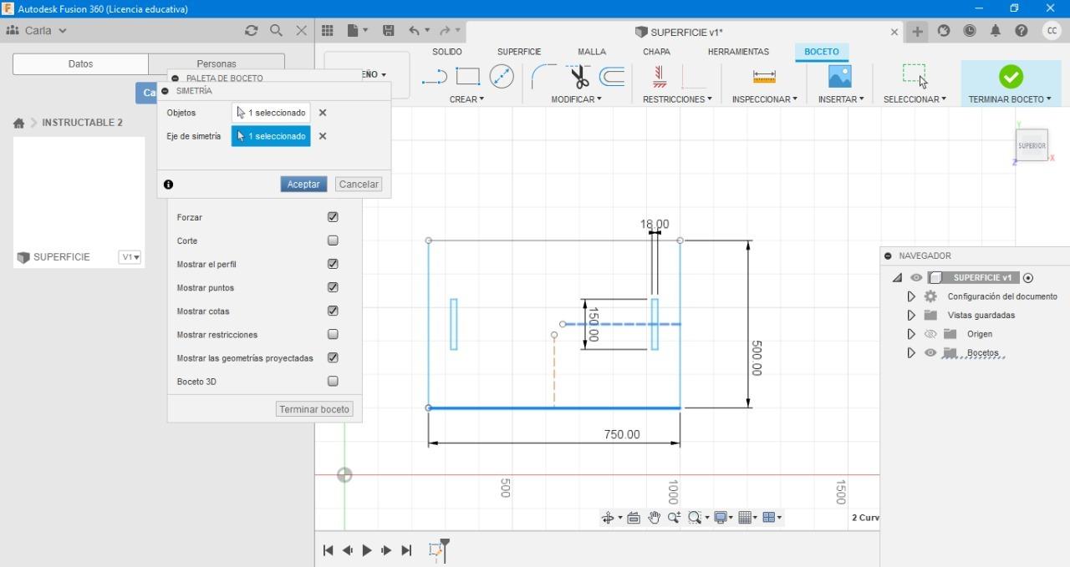Toggle the Mostrar cotas checkbox

(x=333, y=311)
